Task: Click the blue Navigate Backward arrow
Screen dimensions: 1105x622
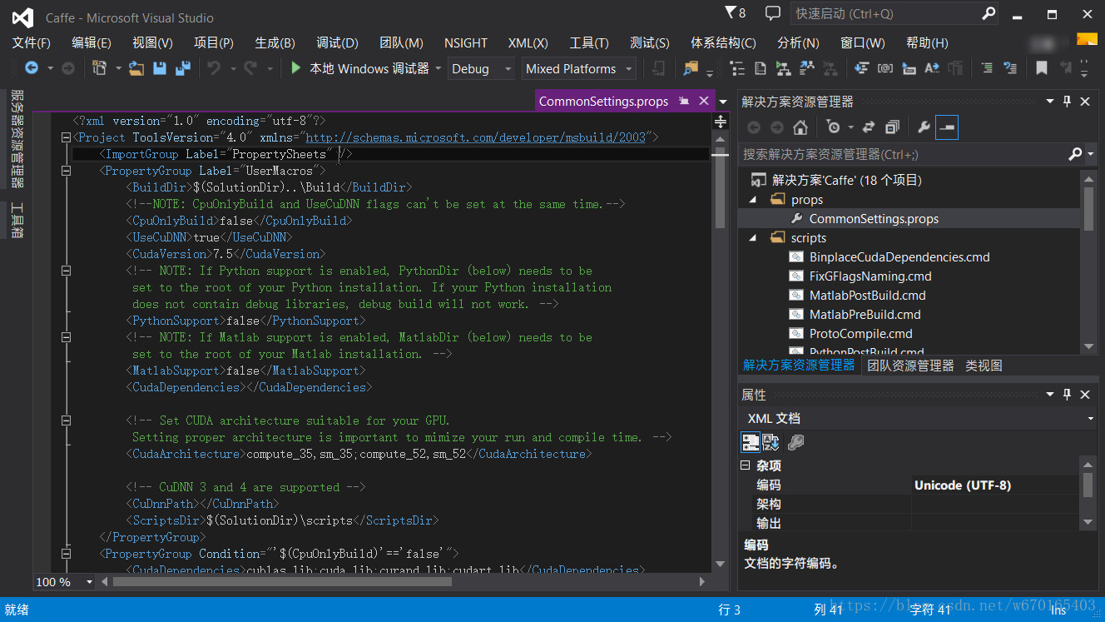Action: click(32, 68)
